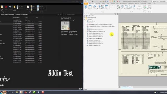Add a new browser panel with plus

94,14
